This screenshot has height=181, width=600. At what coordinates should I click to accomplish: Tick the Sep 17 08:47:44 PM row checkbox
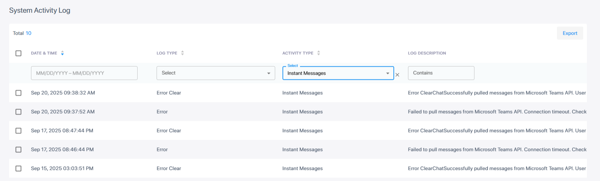(19, 131)
